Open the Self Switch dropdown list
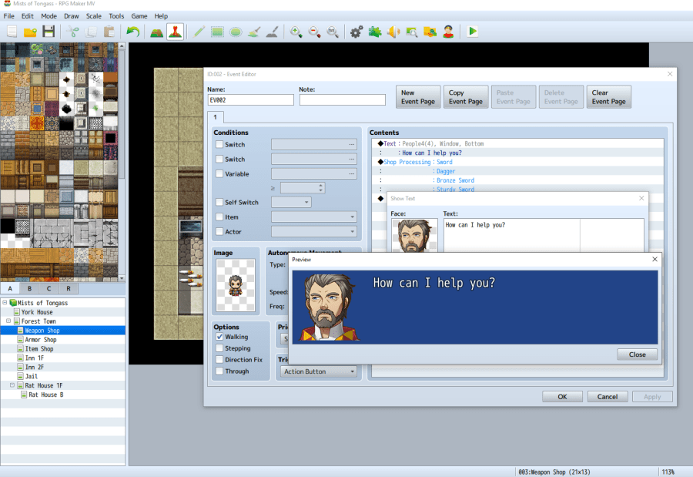 pos(291,203)
